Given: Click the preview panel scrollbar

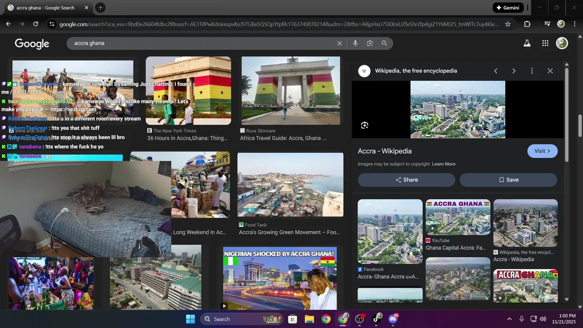Looking at the screenshot, I should pos(567,114).
